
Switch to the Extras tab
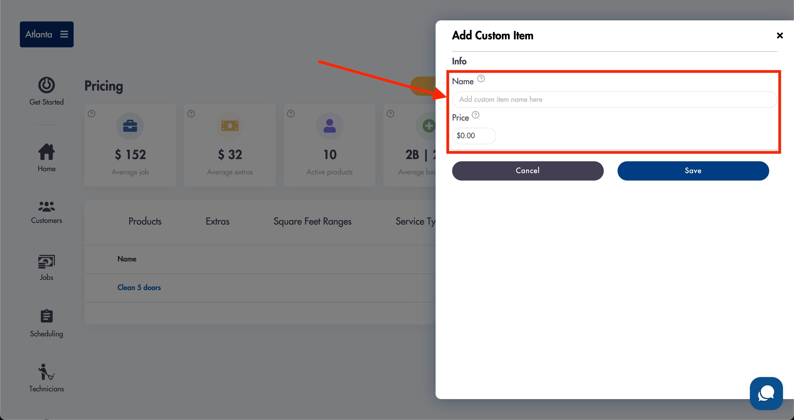pyautogui.click(x=218, y=221)
